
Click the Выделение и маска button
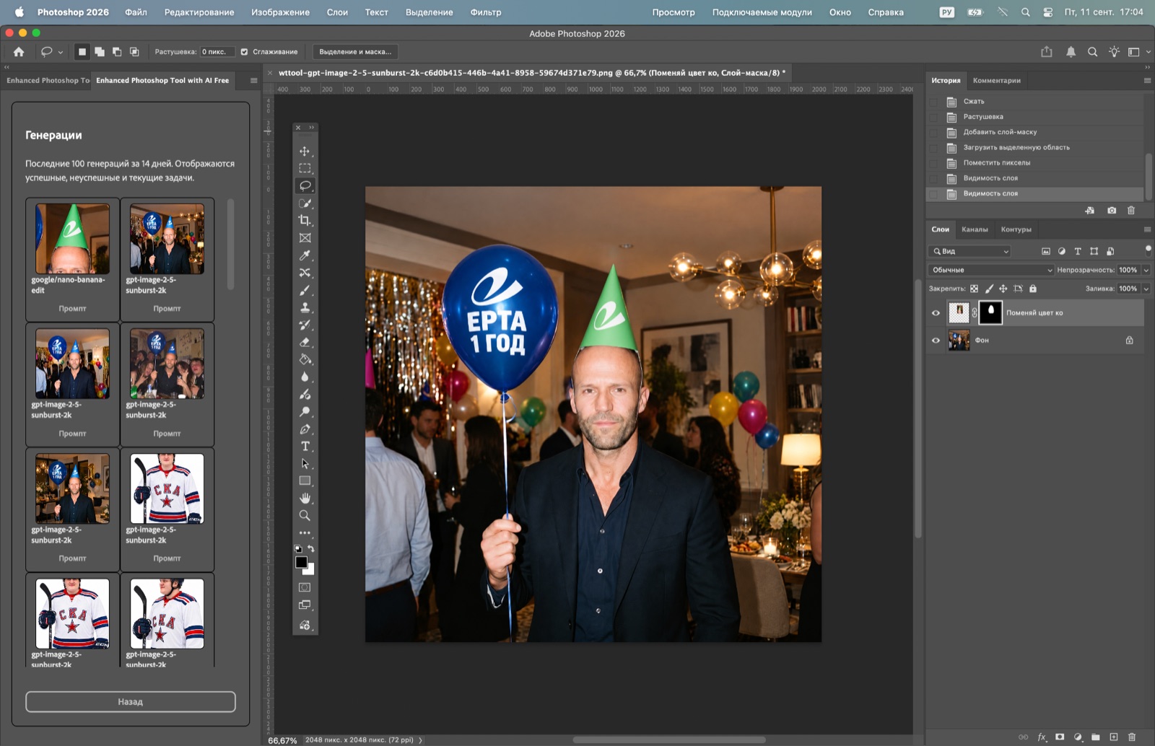[355, 52]
